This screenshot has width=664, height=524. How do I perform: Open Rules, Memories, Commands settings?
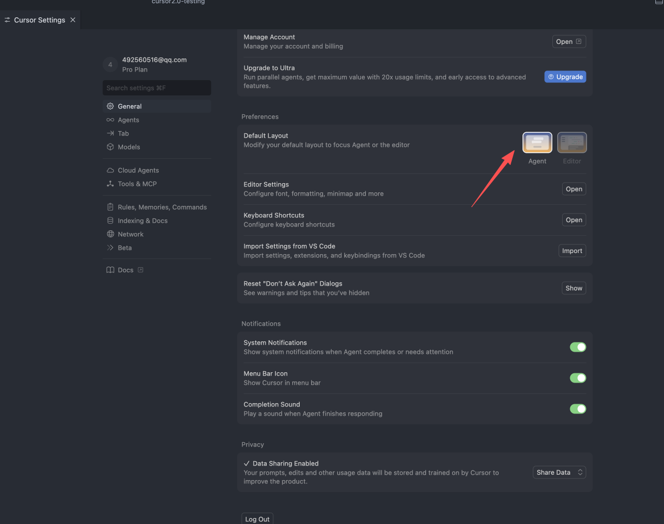162,207
